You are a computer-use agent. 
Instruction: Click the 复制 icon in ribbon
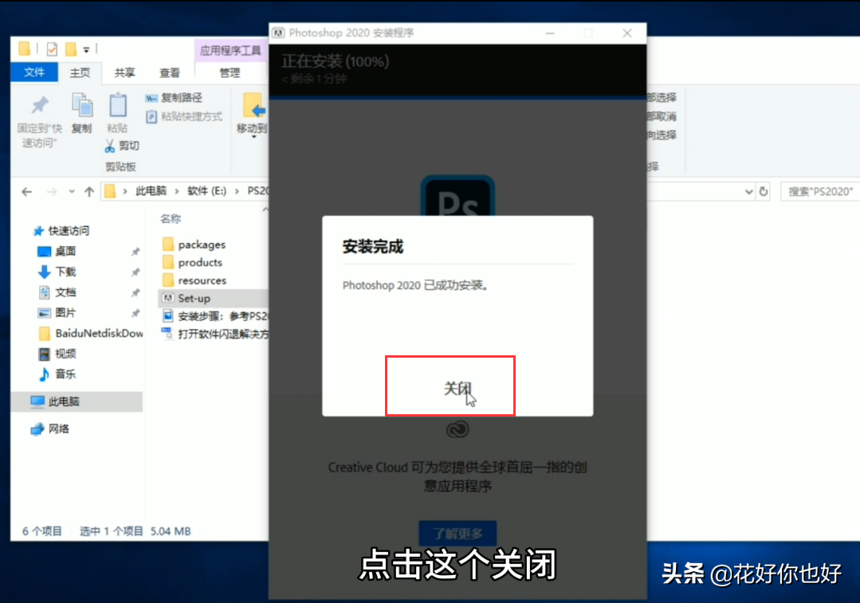(x=82, y=104)
